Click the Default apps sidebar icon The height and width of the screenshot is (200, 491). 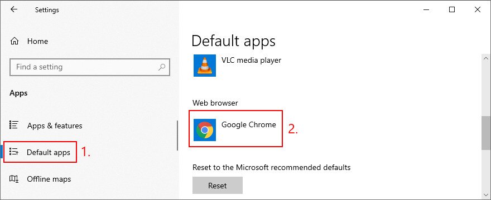pos(14,152)
